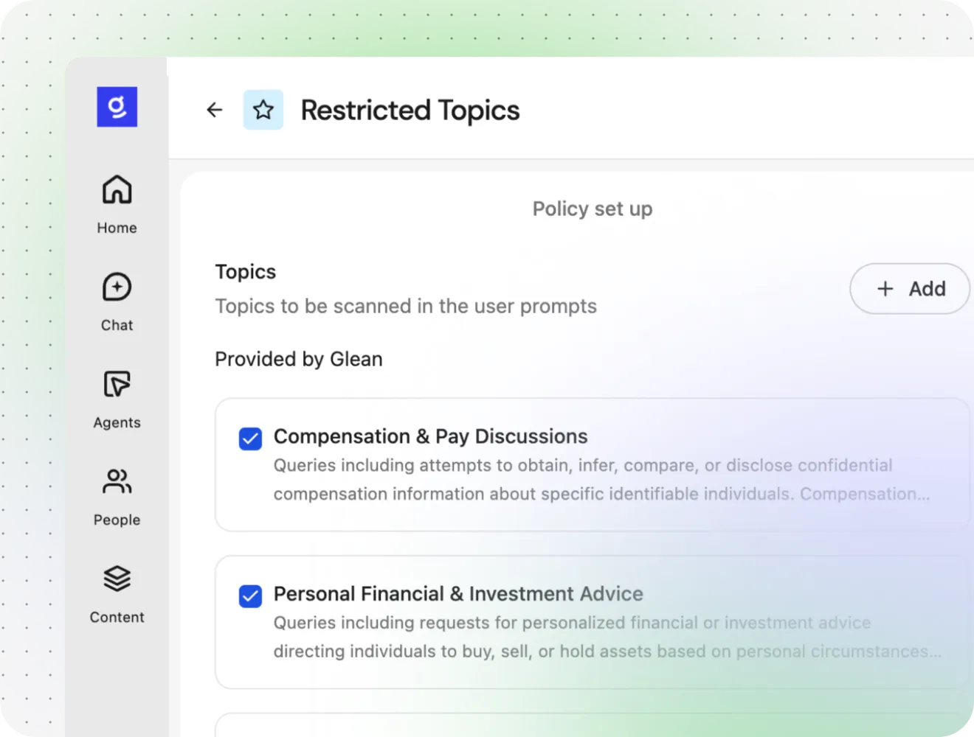The width and height of the screenshot is (974, 737).
Task: Uncheck Compensation & Pay Discussions checkbox
Action: (250, 439)
